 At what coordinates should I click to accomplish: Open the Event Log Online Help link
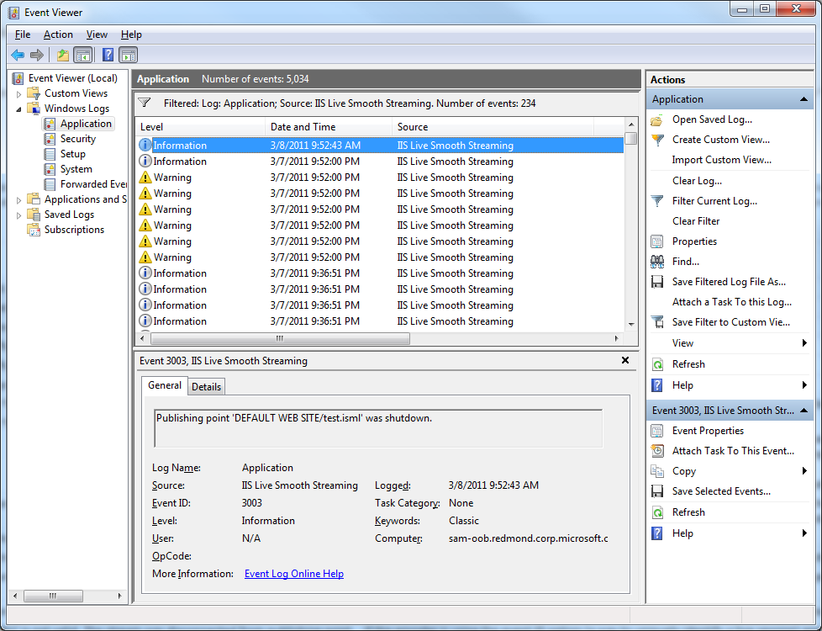point(294,574)
